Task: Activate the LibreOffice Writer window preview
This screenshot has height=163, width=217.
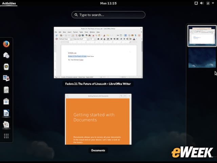Action: [98, 53]
